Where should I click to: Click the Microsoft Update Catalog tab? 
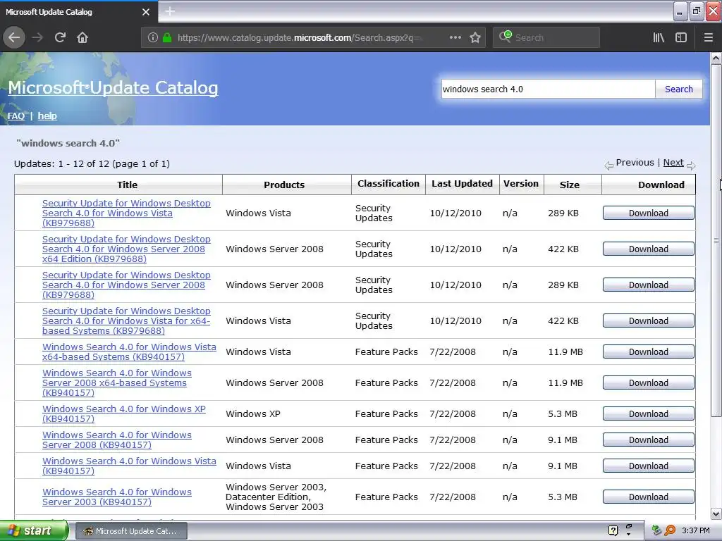(78, 12)
